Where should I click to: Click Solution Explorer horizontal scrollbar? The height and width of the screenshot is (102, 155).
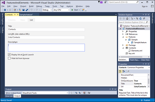tap(134, 57)
